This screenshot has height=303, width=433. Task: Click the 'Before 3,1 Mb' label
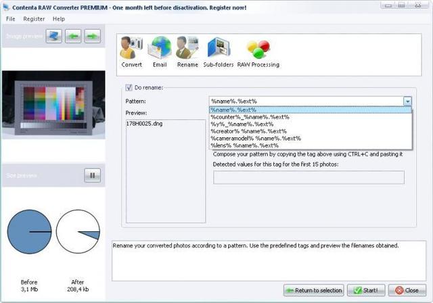pyautogui.click(x=29, y=285)
